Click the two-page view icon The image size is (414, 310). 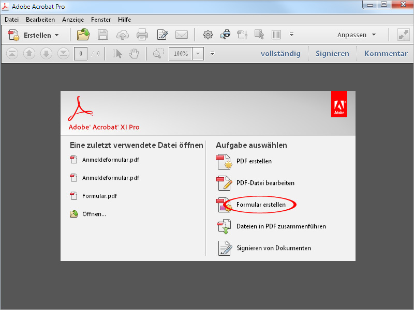(x=276, y=35)
